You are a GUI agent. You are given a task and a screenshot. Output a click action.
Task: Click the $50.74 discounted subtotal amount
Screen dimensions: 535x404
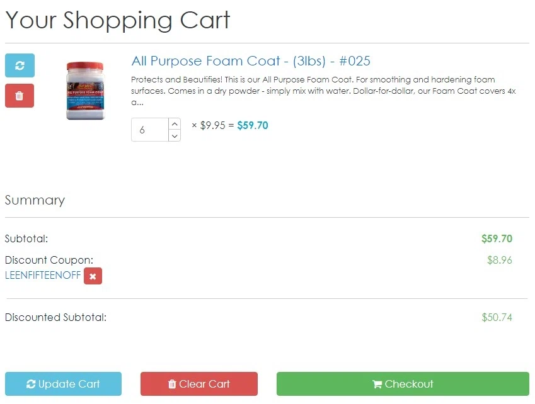pos(497,317)
